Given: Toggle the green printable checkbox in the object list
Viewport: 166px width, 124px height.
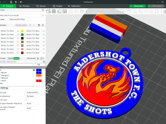Looking at the screenshot, I should coord(34,70).
